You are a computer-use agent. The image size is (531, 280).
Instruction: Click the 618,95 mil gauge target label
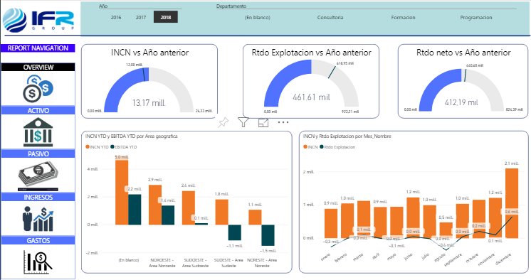(x=345, y=63)
